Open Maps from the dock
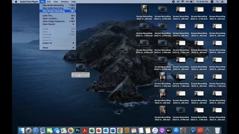Image resolution: width=239 pixels, height=134 pixels. tap(63, 131)
